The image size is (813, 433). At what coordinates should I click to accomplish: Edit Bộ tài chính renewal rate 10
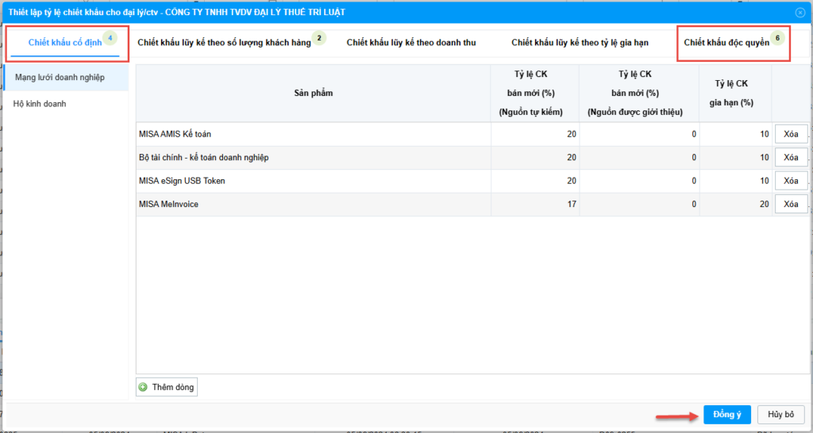pos(736,158)
